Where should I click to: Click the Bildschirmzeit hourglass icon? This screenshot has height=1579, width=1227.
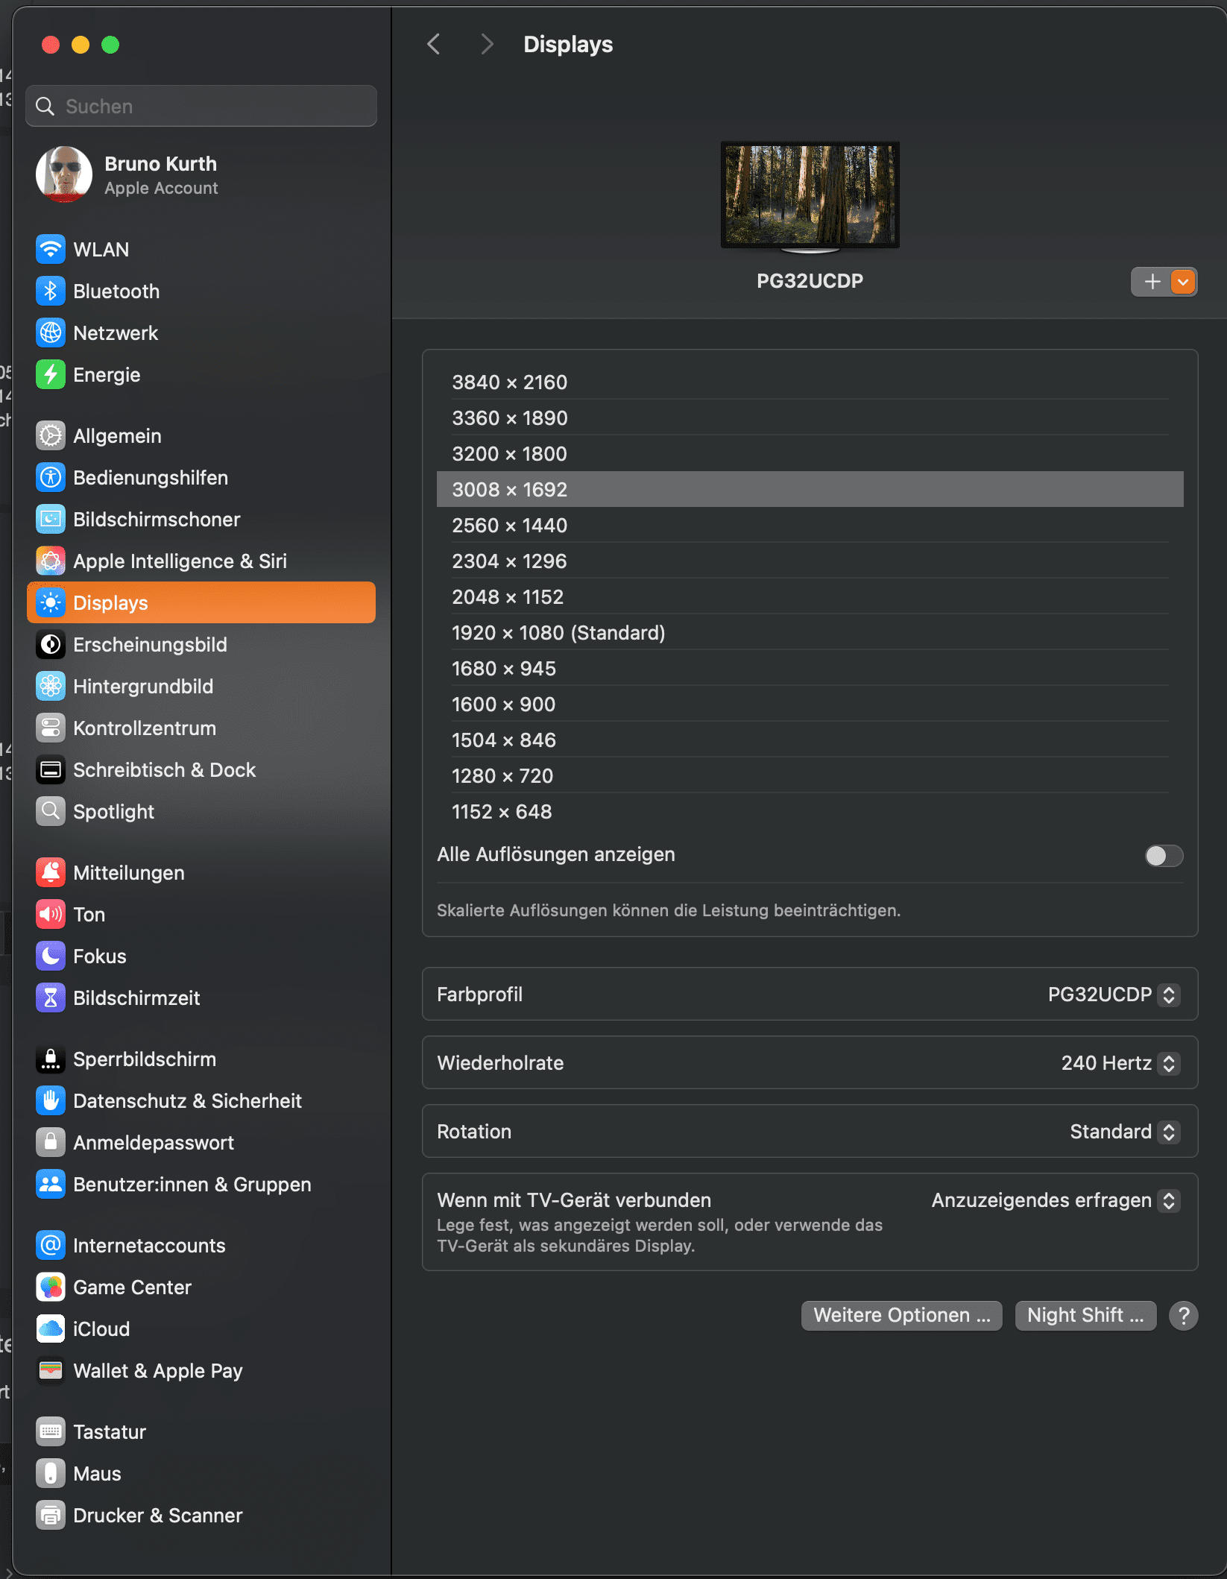(x=51, y=997)
